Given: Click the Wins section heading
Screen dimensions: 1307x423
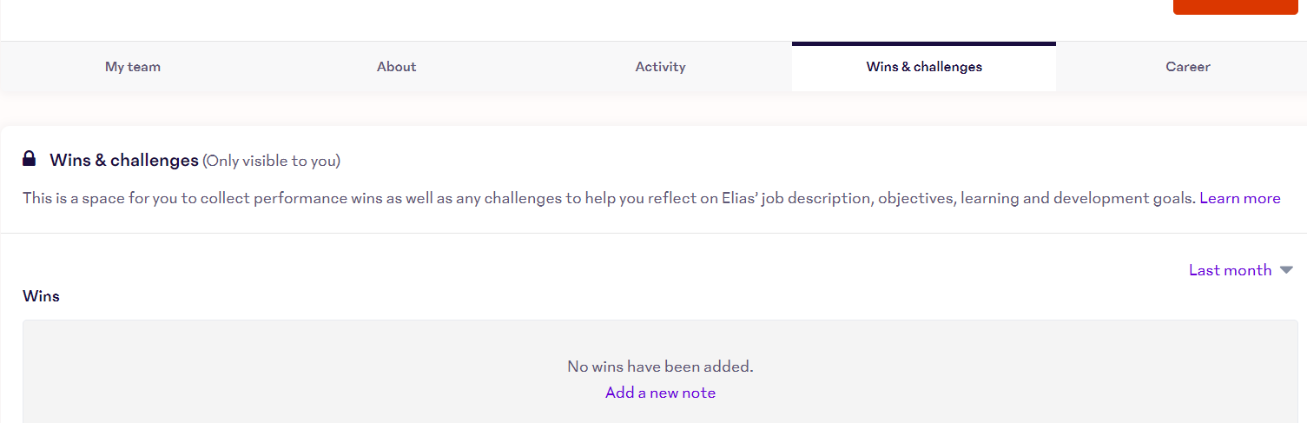Looking at the screenshot, I should (41, 296).
